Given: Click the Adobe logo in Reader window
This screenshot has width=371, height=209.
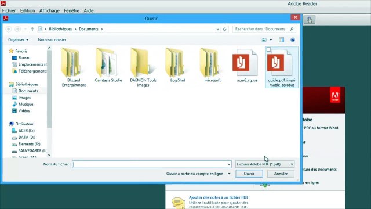Looking at the screenshot, I should tap(335, 95).
